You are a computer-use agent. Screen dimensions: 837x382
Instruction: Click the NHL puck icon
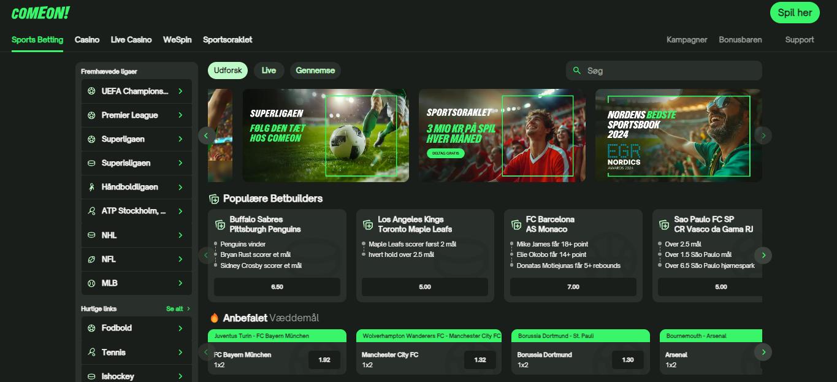[x=91, y=235]
